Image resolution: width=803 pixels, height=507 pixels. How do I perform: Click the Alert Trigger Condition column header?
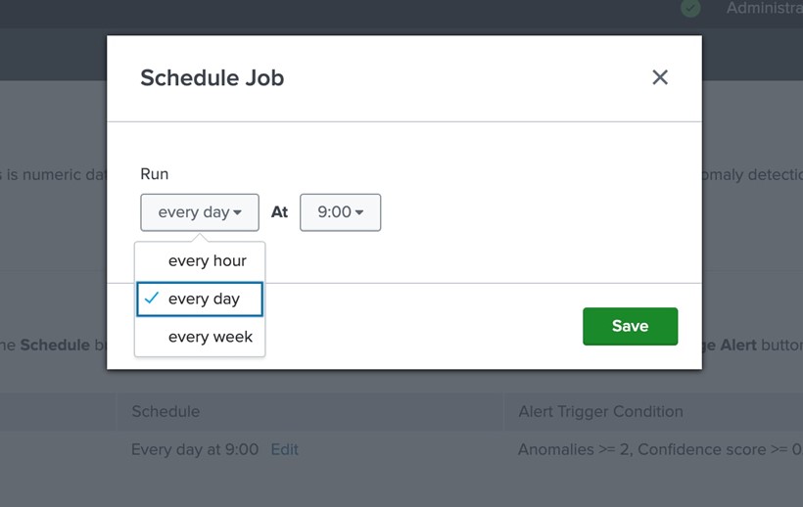coord(600,411)
